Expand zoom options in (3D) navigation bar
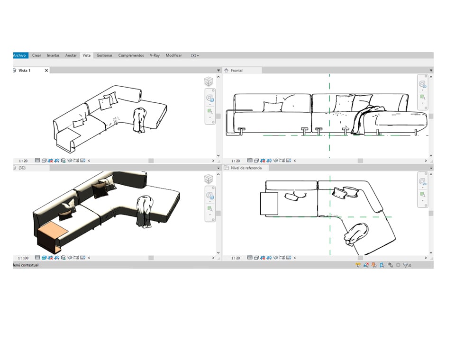Screen dimensions: 455x341 click(210, 215)
